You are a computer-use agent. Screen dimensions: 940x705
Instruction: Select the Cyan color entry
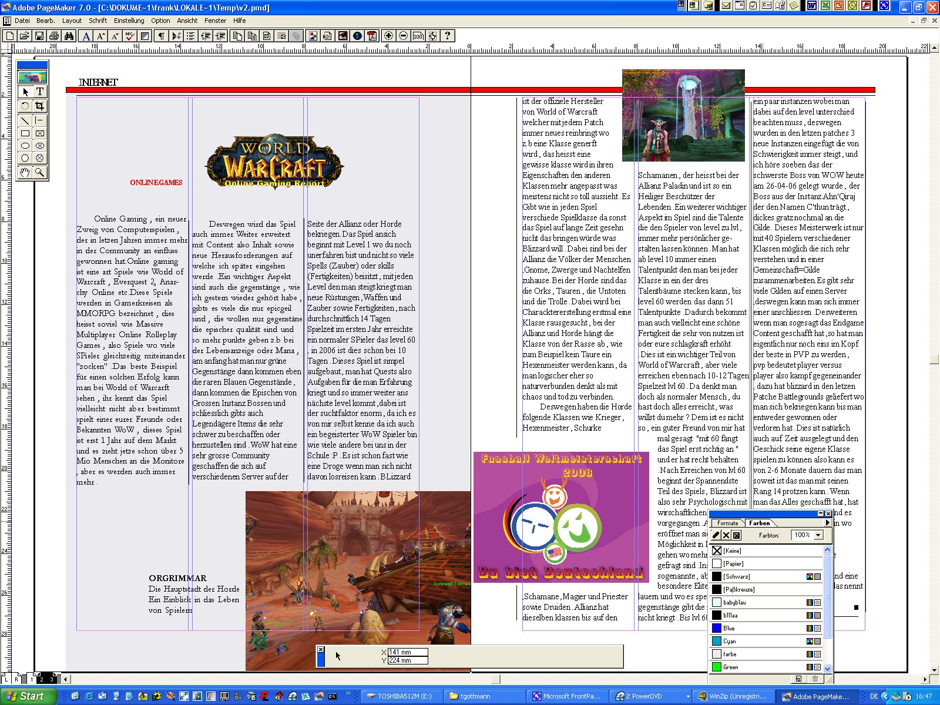(x=766, y=641)
